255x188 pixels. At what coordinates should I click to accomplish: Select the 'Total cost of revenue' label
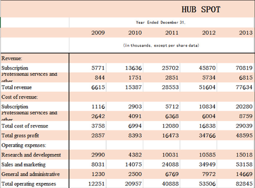coord(24,126)
